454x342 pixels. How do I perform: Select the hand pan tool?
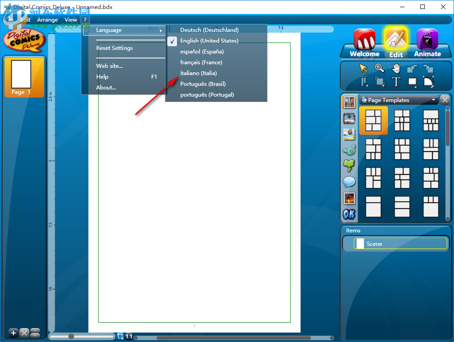point(396,68)
